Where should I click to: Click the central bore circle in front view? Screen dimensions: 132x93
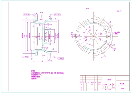tap(93, 36)
